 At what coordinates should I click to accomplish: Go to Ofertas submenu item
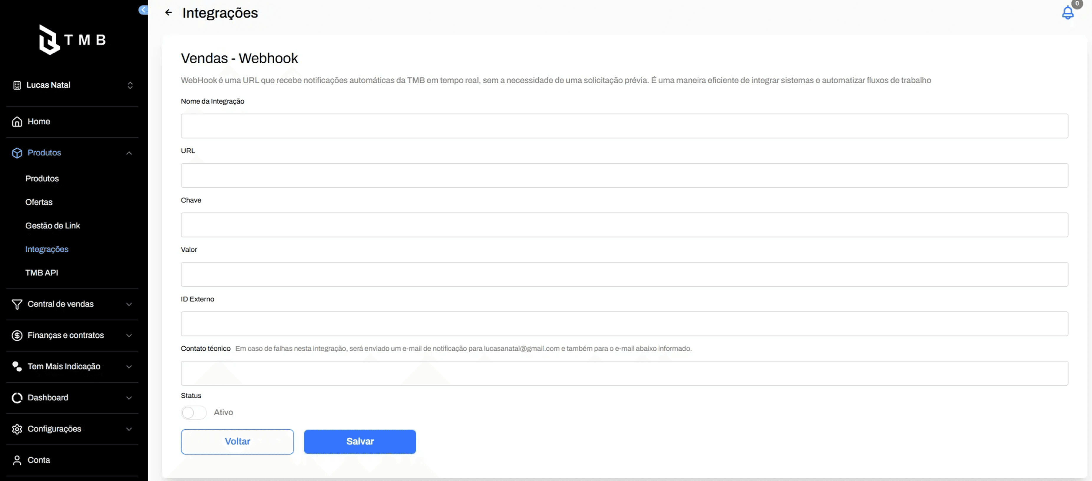coord(39,202)
